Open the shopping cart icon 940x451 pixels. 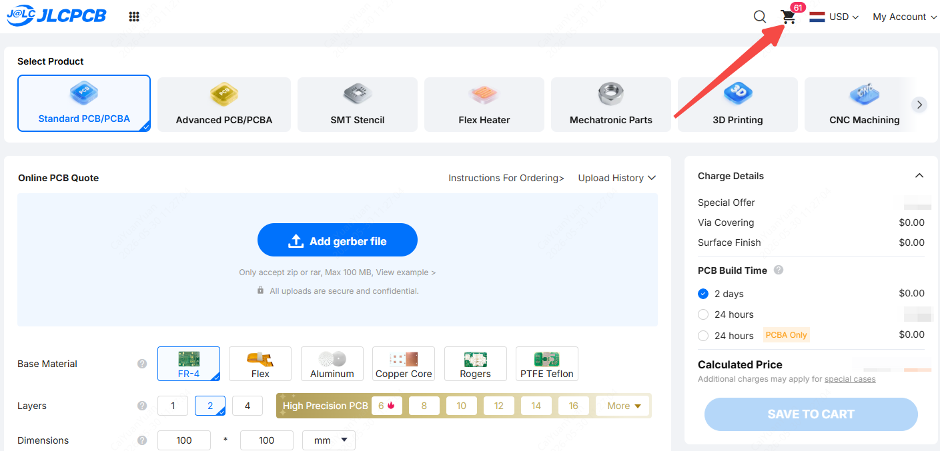click(x=789, y=17)
